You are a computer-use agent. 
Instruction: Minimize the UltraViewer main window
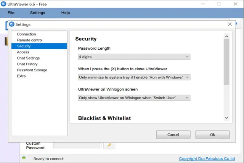(x=203, y=4)
